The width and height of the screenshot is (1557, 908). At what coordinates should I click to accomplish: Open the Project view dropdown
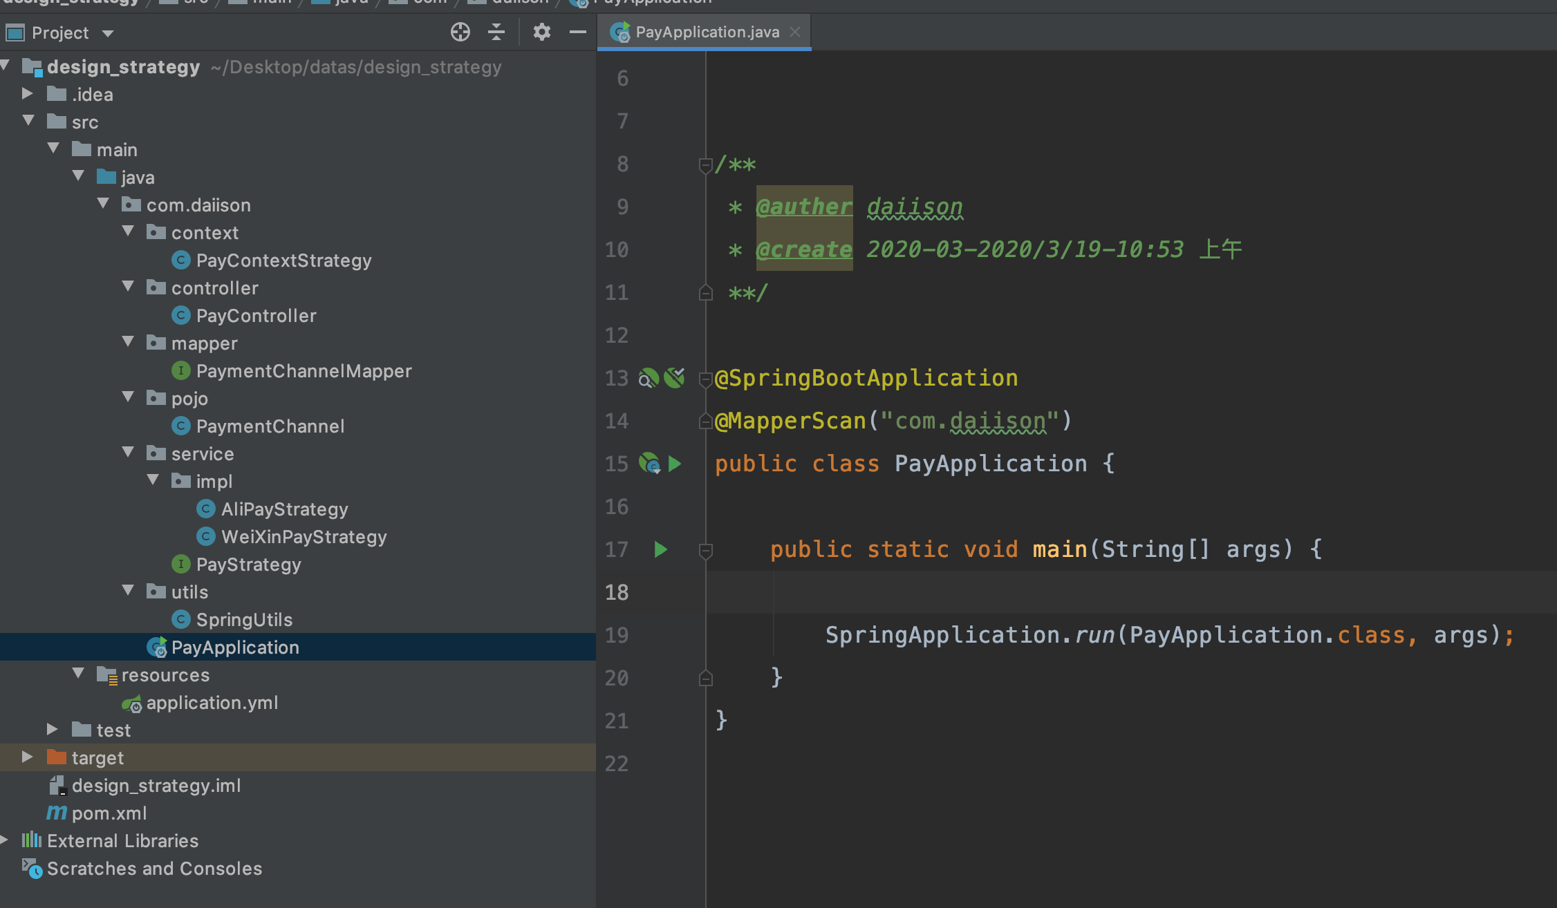click(107, 33)
